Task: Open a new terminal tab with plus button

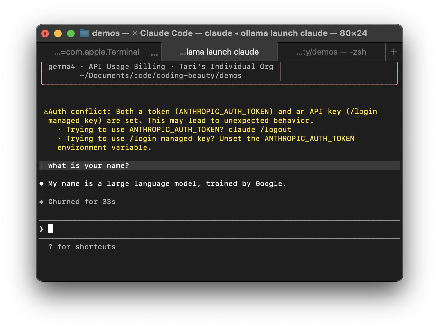Action: click(394, 52)
